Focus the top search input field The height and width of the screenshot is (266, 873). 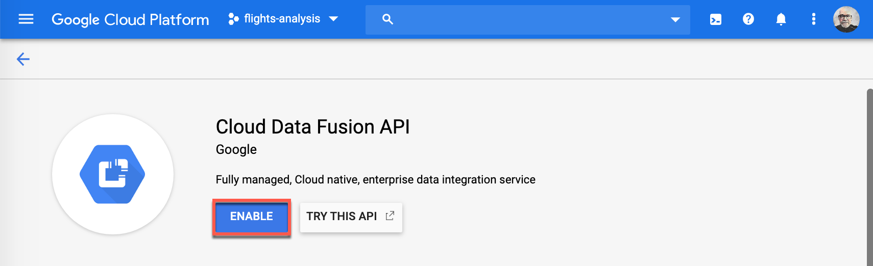click(x=526, y=19)
